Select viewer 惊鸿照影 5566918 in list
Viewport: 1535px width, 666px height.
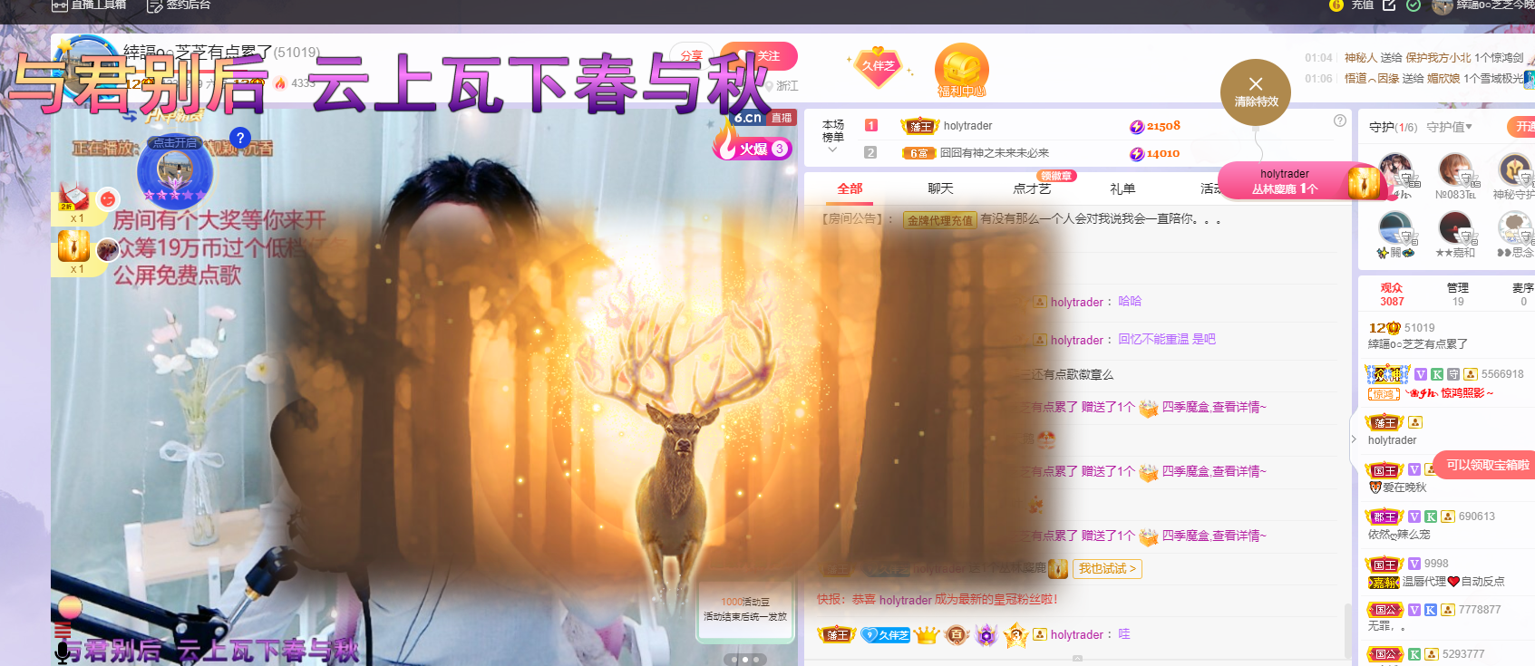click(x=1446, y=383)
